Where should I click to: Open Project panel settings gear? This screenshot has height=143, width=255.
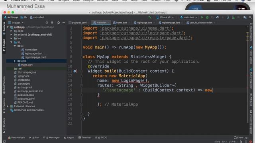[x=59, y=23]
